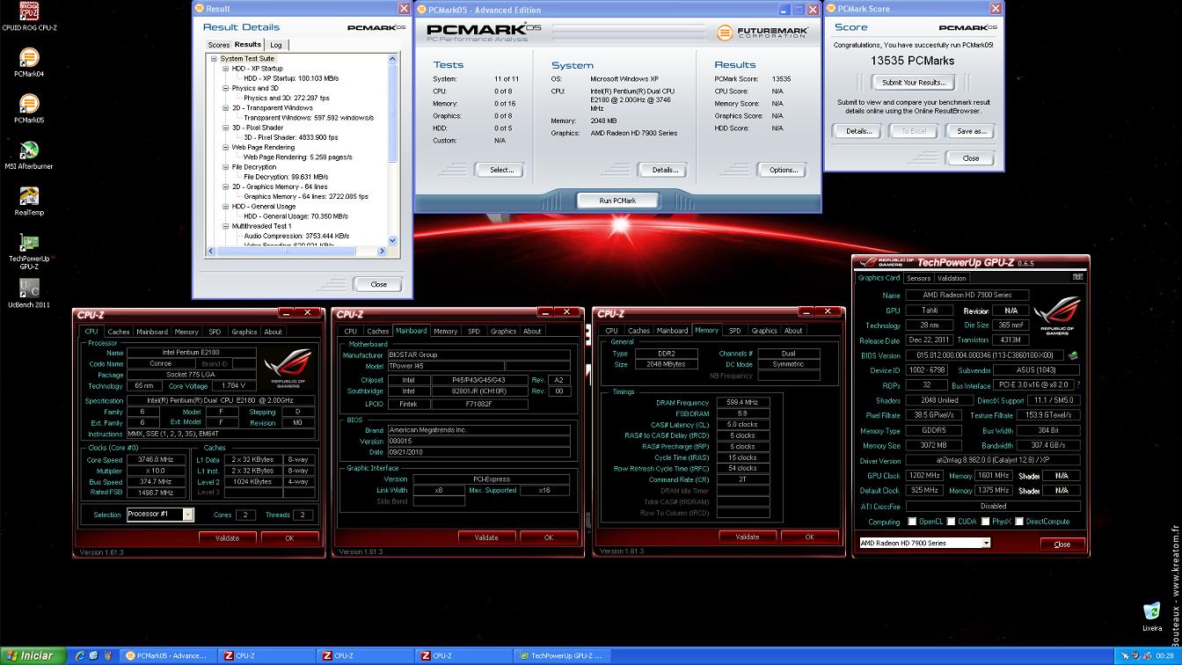Click OK in CPU-Z Mainboard window

(548, 537)
